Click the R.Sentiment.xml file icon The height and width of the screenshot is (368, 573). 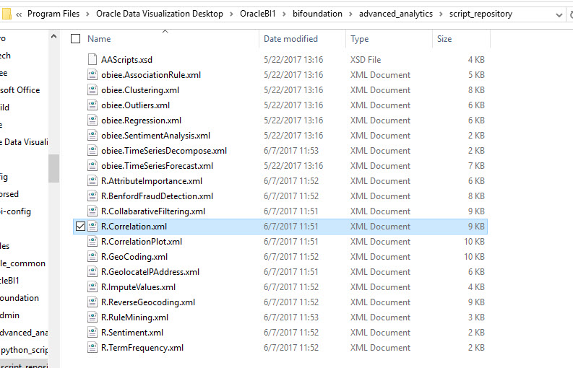point(92,333)
